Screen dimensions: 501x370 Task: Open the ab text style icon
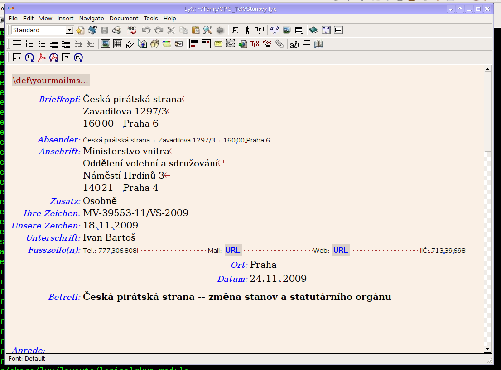294,45
